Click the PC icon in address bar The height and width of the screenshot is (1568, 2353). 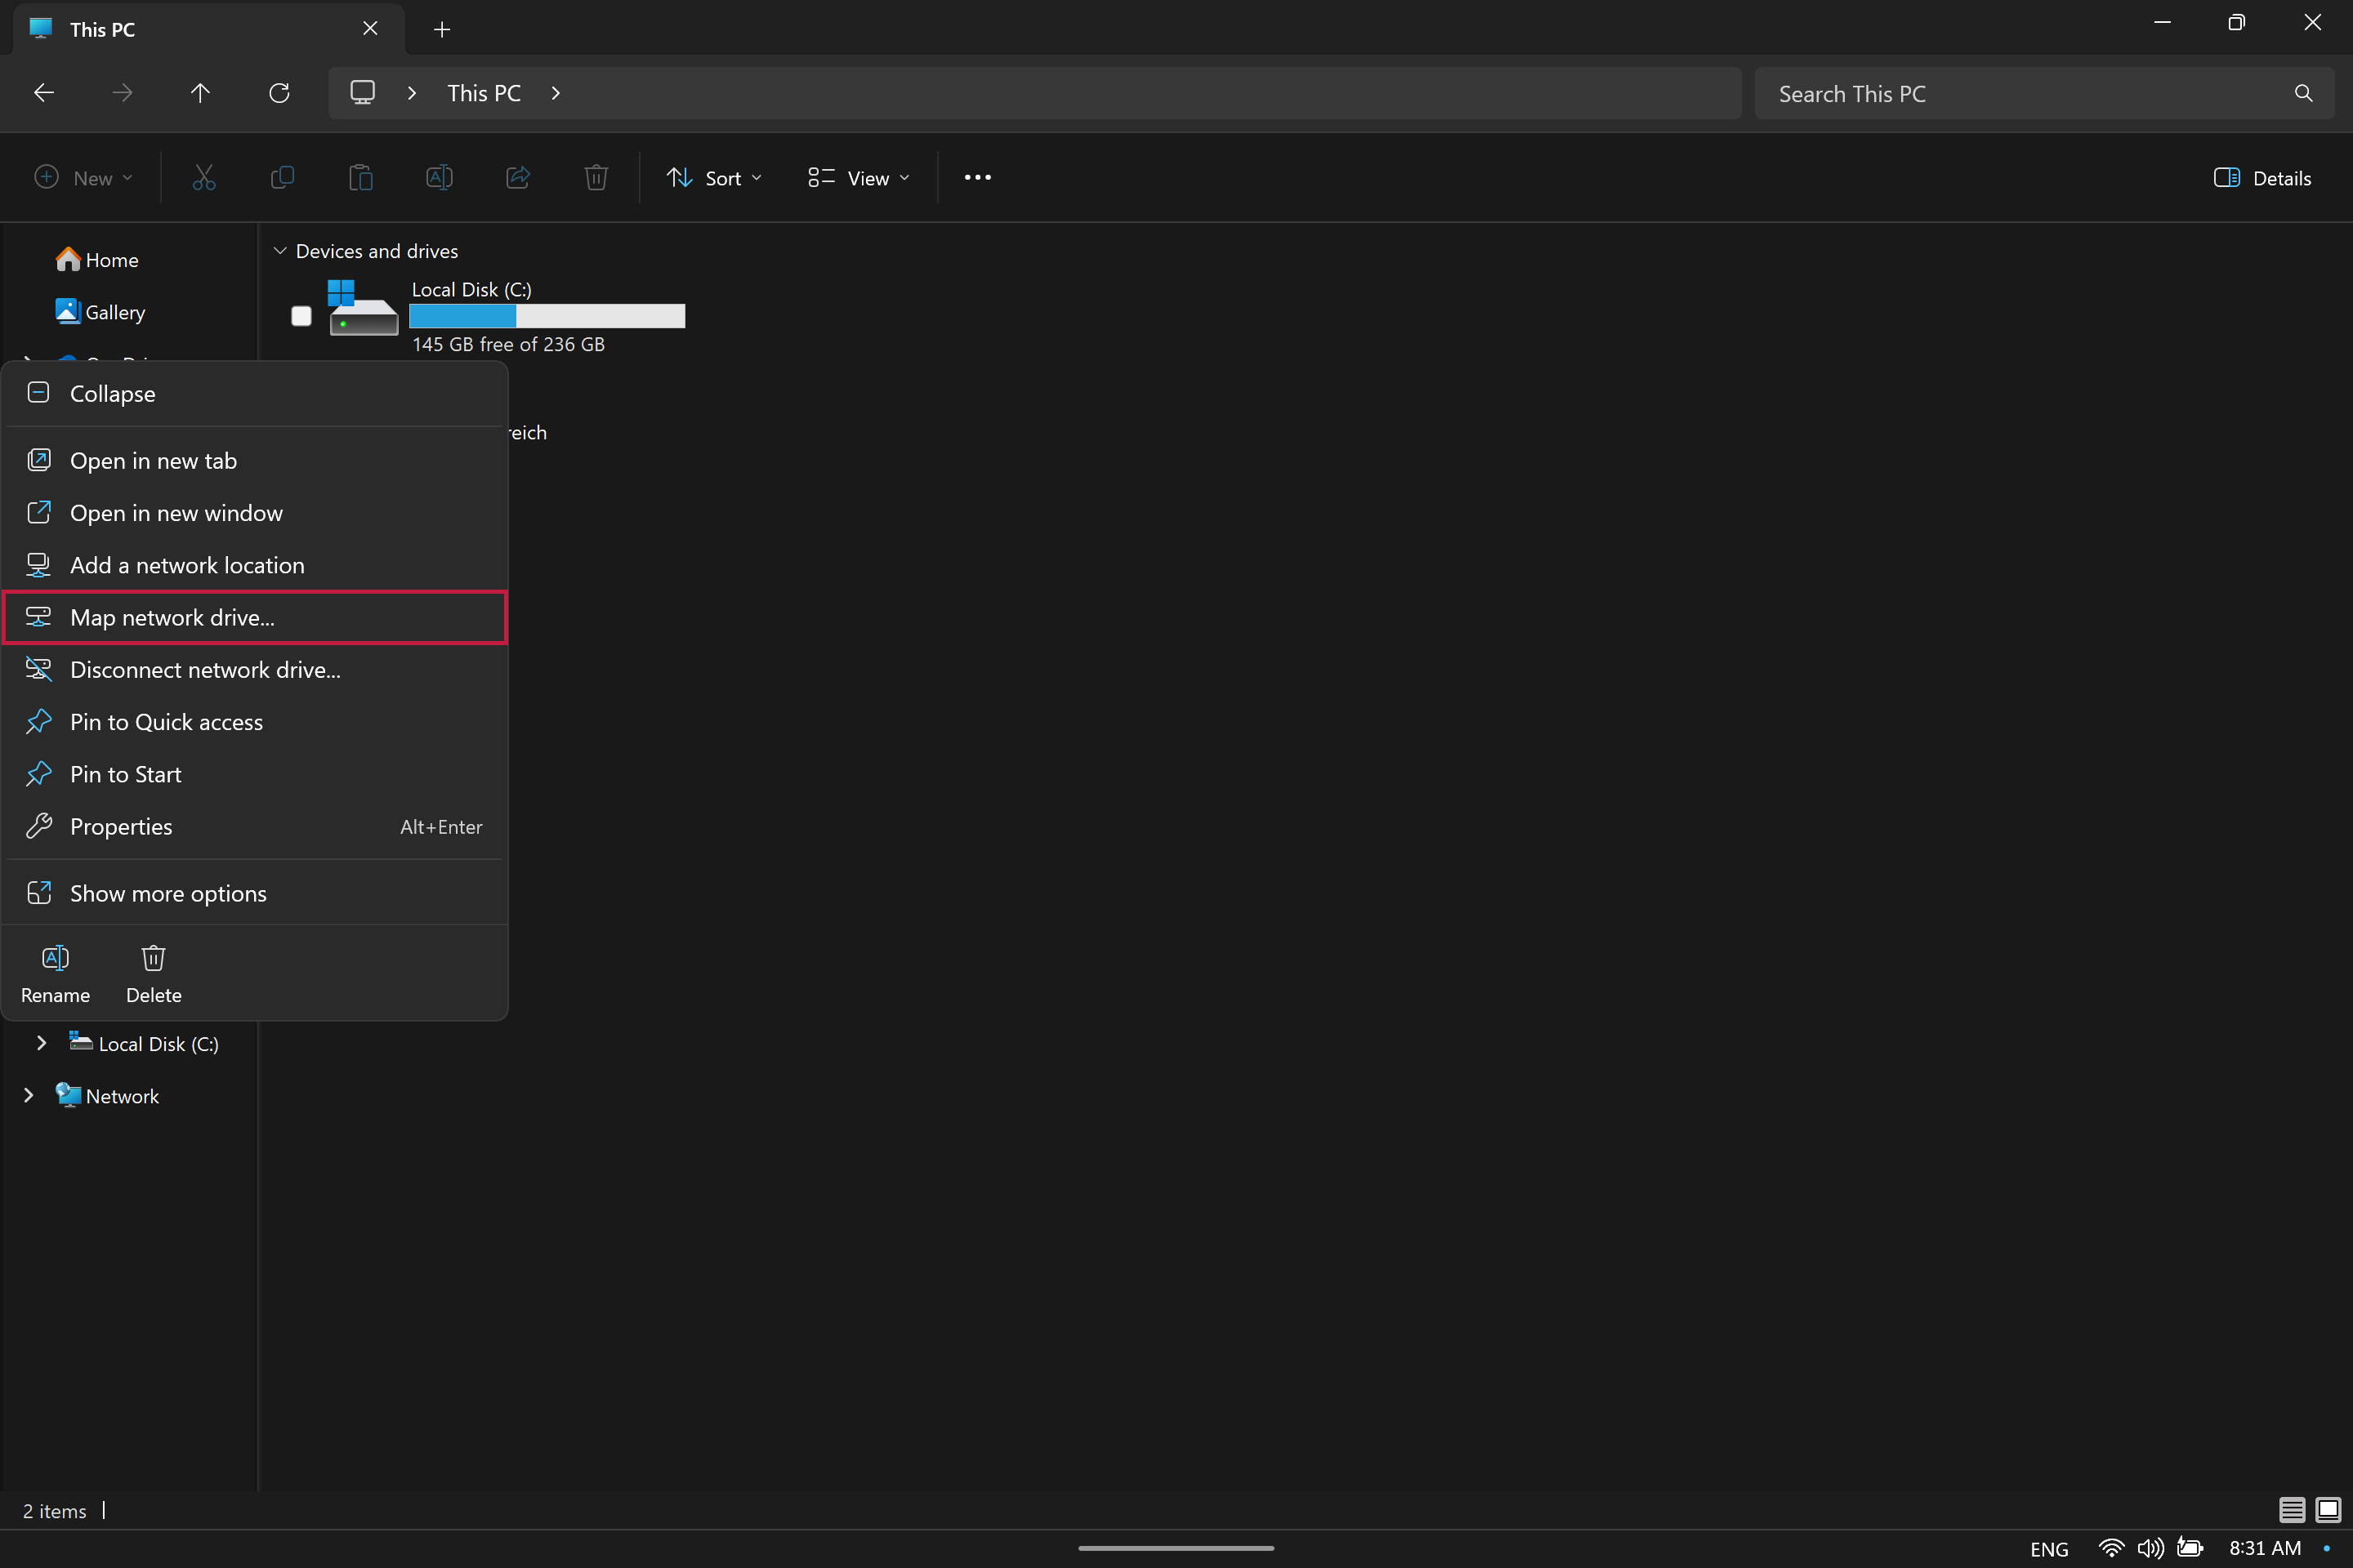pyautogui.click(x=362, y=93)
